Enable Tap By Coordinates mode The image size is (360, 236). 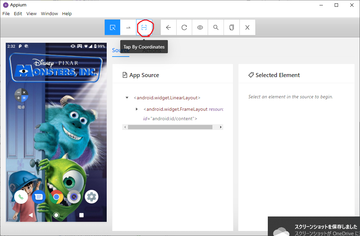(x=144, y=28)
